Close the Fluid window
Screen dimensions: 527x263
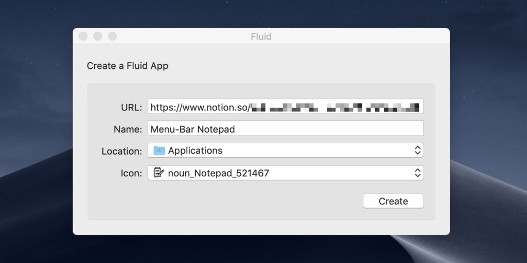83,36
